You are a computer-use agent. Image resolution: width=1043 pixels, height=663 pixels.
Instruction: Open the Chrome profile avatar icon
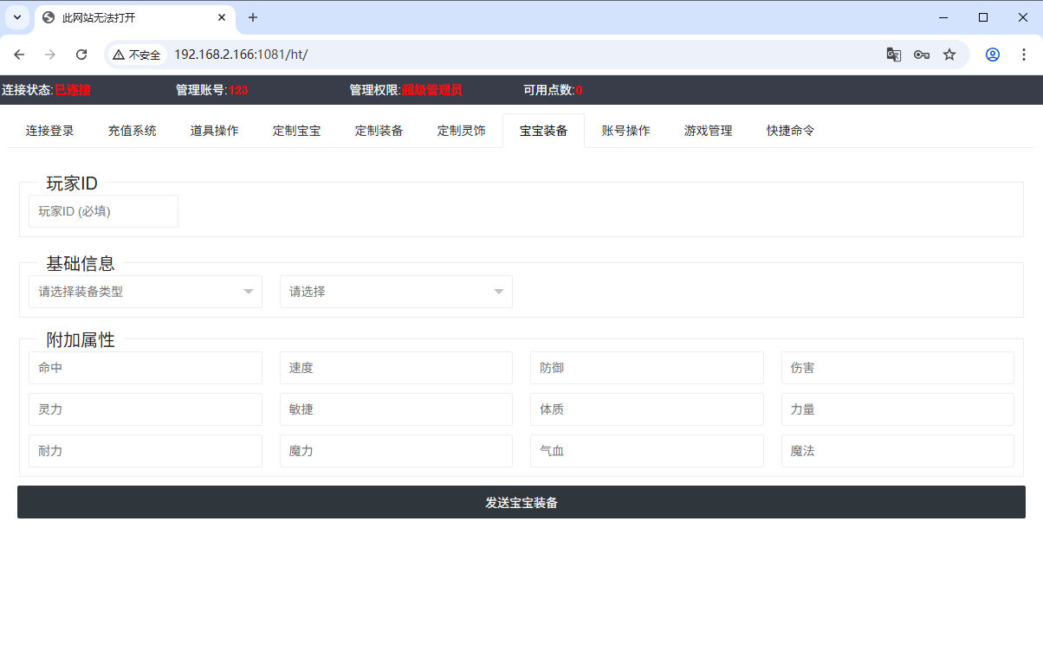point(993,55)
